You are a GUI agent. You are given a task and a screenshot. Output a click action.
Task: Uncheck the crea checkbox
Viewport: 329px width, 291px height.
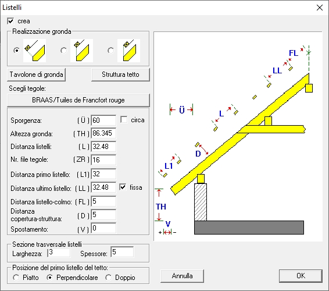[10, 21]
